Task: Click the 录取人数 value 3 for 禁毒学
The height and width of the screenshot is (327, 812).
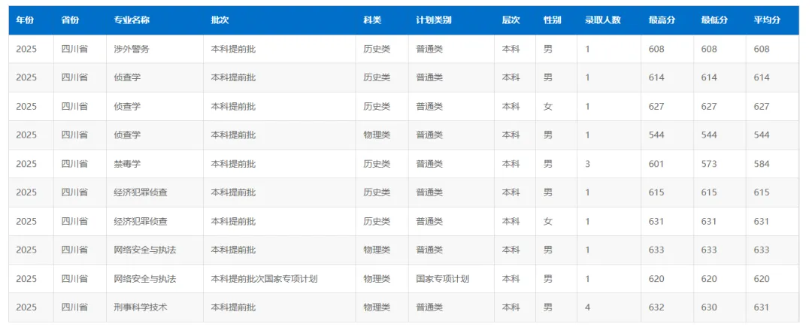Action: coord(587,164)
